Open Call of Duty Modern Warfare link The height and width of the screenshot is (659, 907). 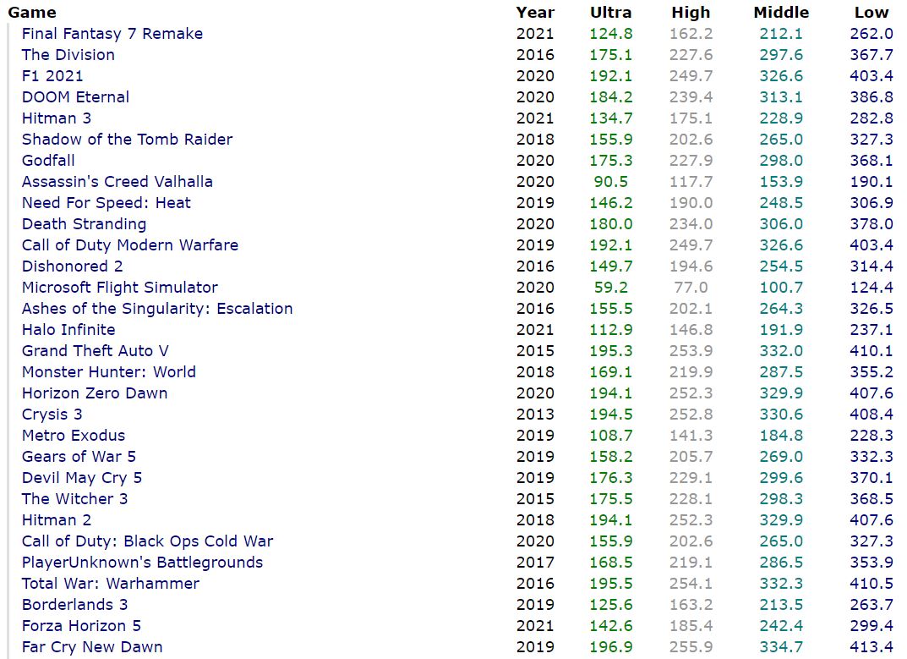pos(130,245)
